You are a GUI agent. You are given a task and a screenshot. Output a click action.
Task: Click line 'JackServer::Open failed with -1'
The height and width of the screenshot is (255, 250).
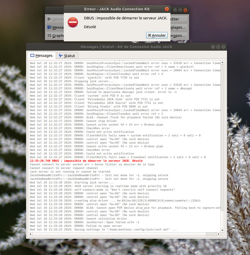click(x=84, y=222)
